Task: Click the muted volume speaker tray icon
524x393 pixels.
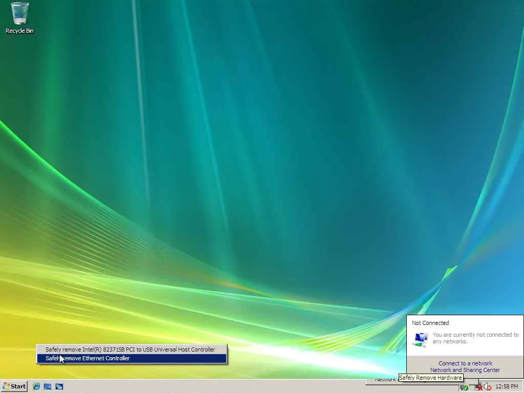Action: pyautogui.click(x=487, y=387)
